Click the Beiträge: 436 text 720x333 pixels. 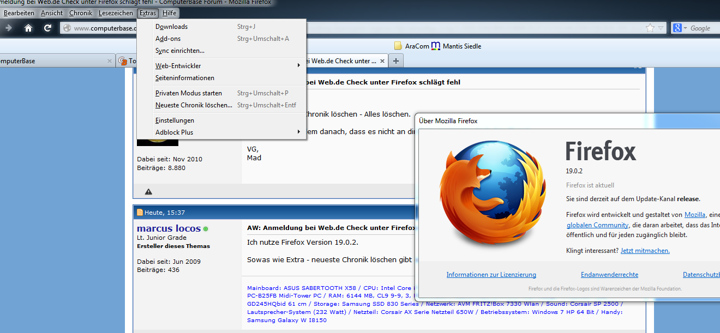coord(158,270)
